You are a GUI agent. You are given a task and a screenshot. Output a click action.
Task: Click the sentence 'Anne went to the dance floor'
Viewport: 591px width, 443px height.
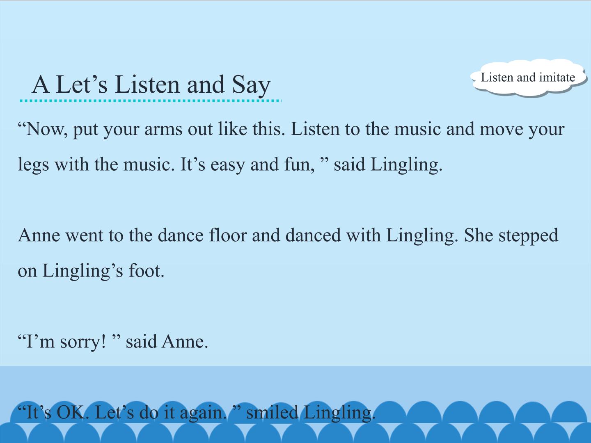tap(288, 236)
